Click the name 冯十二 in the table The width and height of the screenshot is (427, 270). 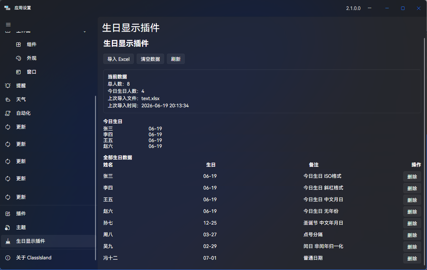click(110, 258)
